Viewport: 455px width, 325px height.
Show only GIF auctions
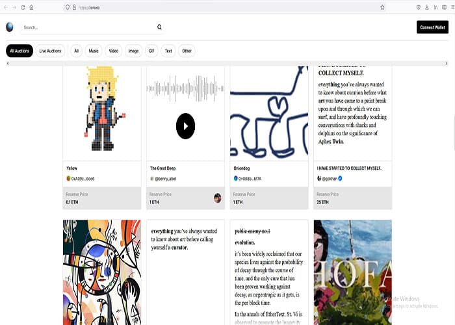151,51
